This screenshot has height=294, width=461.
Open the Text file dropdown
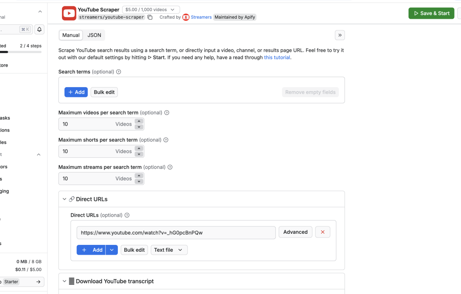tap(169, 250)
